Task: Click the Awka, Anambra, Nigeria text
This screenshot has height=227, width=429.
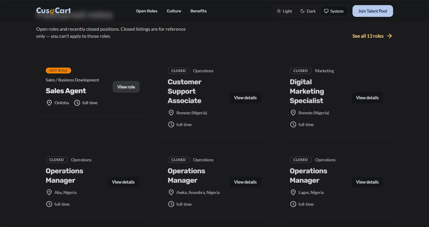Action: pos(198,192)
